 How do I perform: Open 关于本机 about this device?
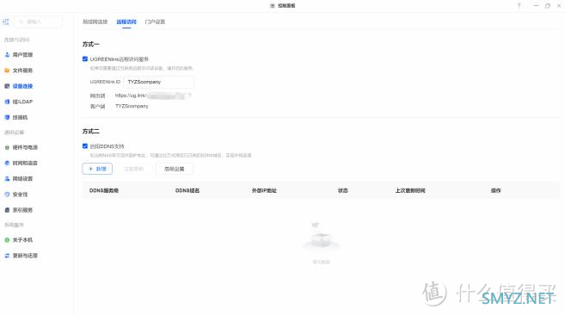tap(19, 240)
